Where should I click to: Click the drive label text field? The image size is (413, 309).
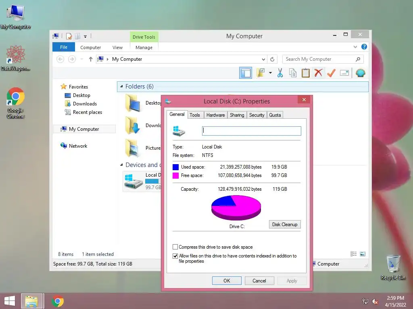tap(252, 131)
